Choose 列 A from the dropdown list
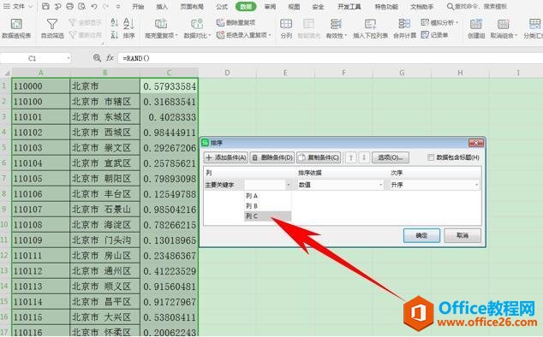This screenshot has width=543, height=337. pos(268,196)
